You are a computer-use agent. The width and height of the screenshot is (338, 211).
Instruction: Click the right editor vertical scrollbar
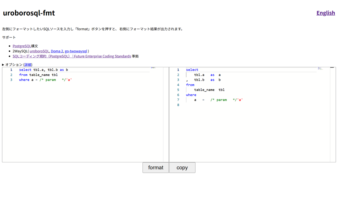(332, 115)
